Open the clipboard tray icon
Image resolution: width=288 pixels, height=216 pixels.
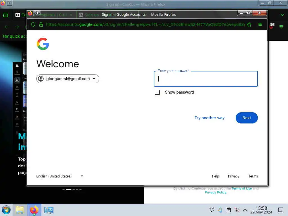click(x=228, y=210)
